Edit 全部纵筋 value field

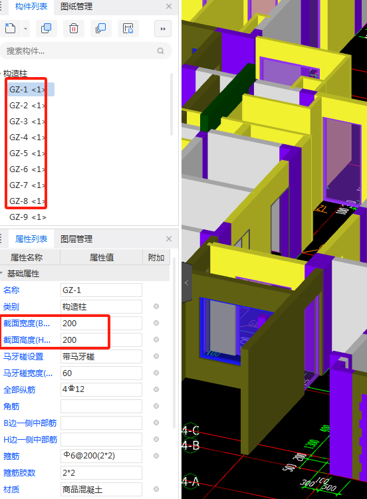point(101,389)
